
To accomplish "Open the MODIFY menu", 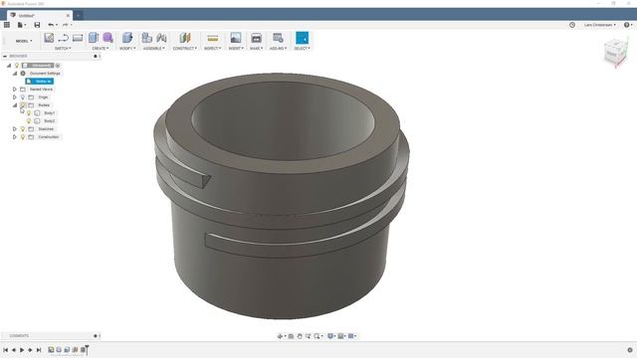I will [127, 49].
